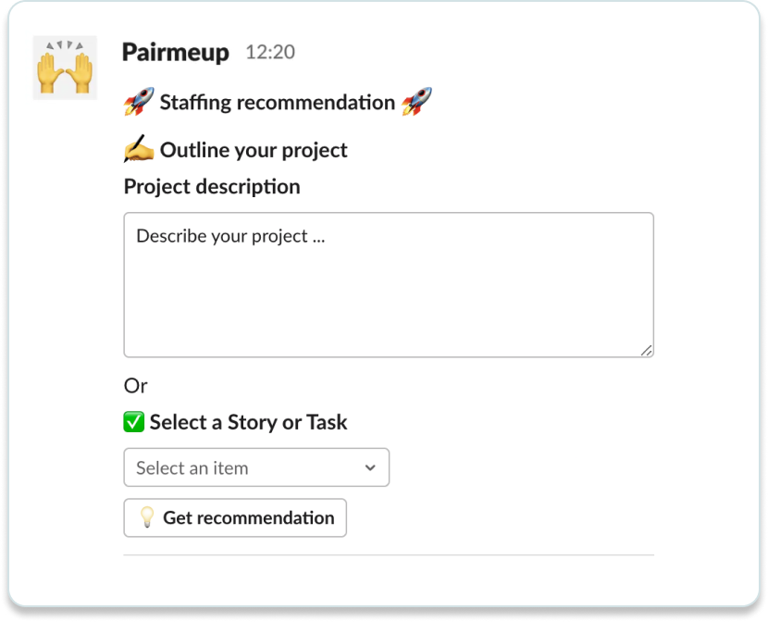This screenshot has width=768, height=622.
Task: Open the Pairmeup sender name
Action: [176, 52]
